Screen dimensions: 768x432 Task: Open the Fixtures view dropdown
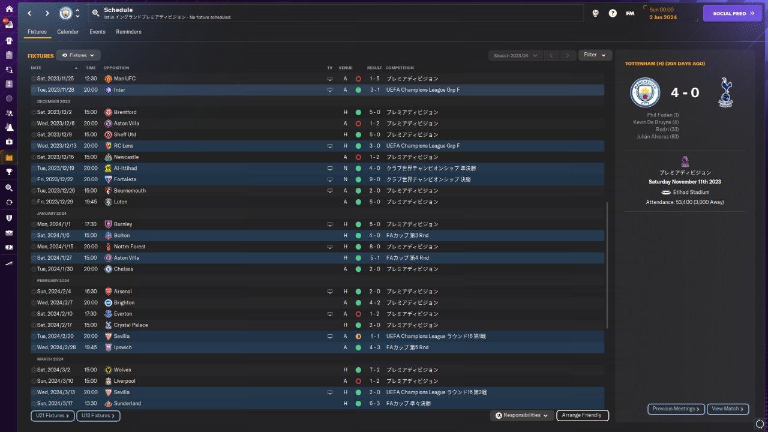pos(78,55)
